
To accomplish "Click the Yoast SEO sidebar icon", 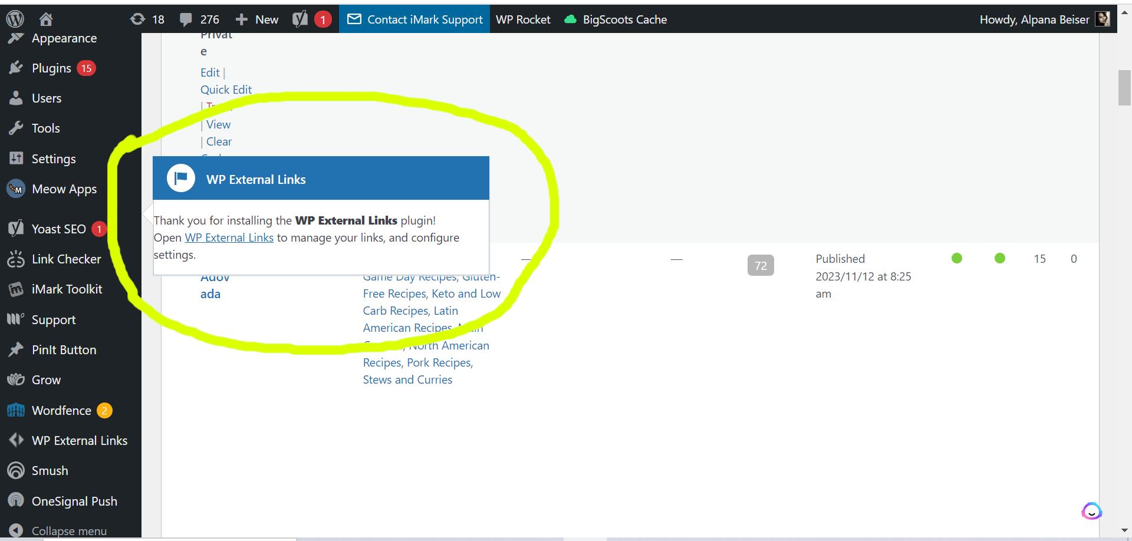I will click(x=16, y=229).
